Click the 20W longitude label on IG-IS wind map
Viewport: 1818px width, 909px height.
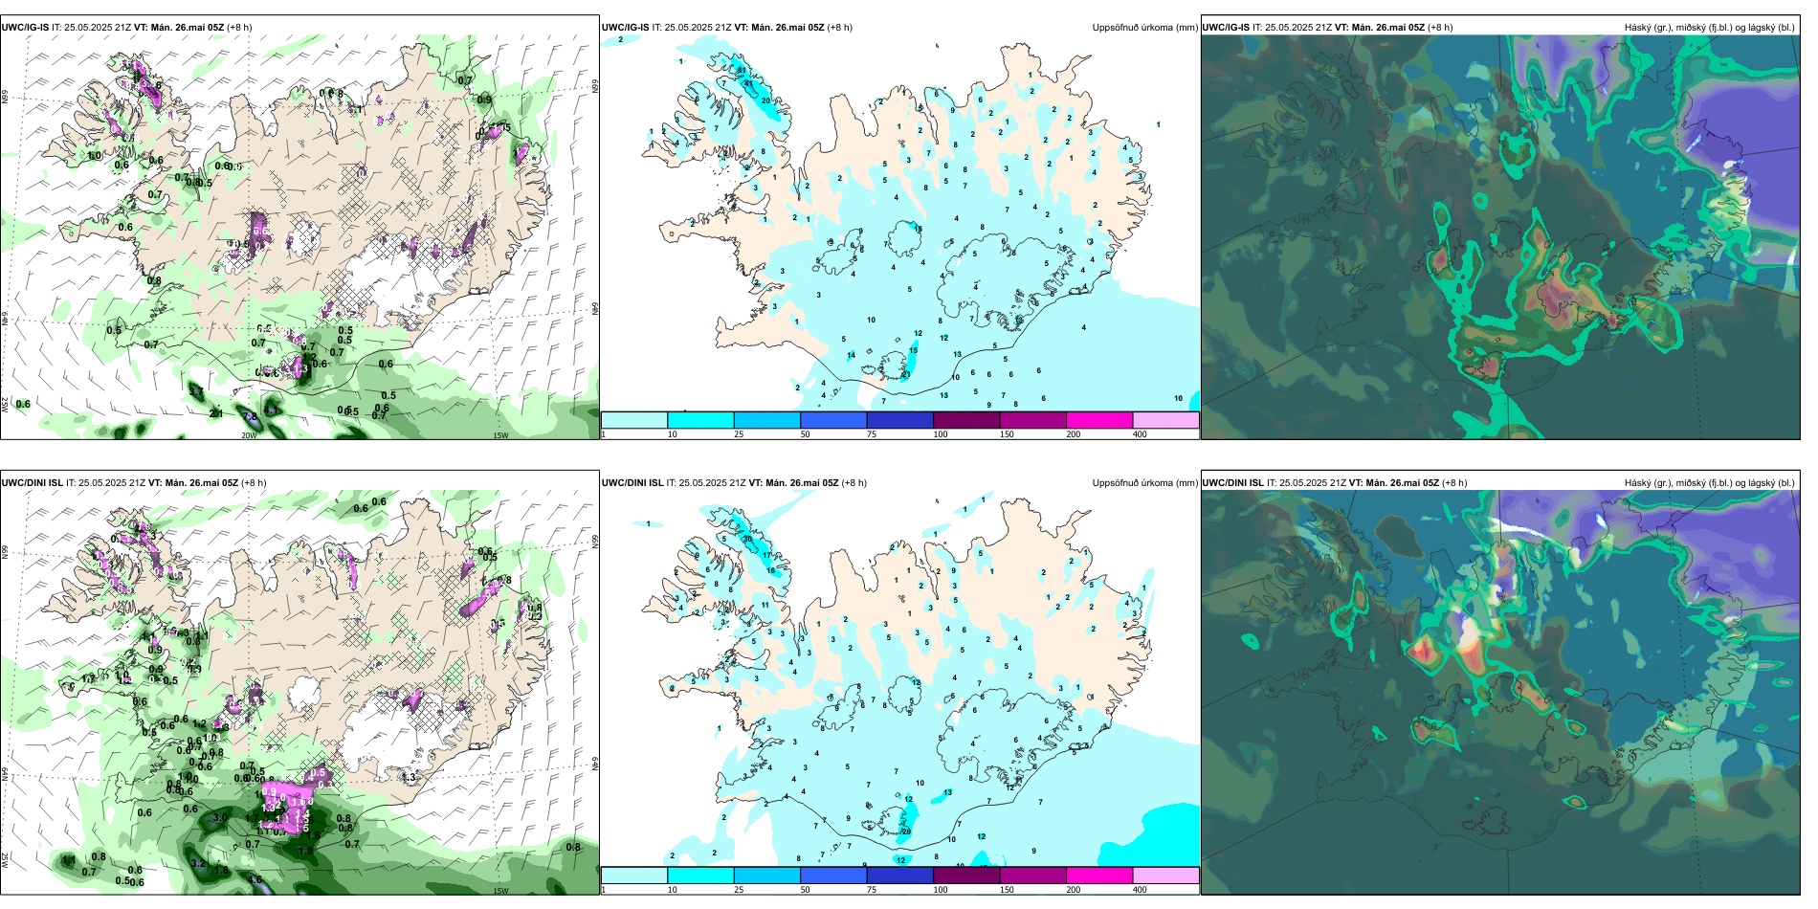click(249, 435)
